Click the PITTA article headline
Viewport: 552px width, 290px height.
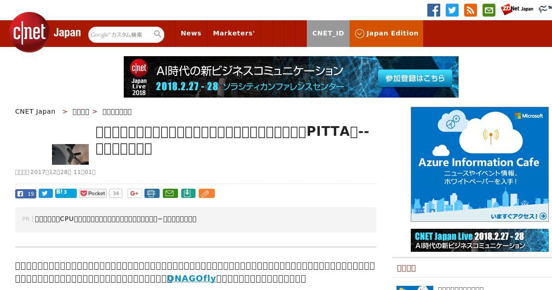232,140
